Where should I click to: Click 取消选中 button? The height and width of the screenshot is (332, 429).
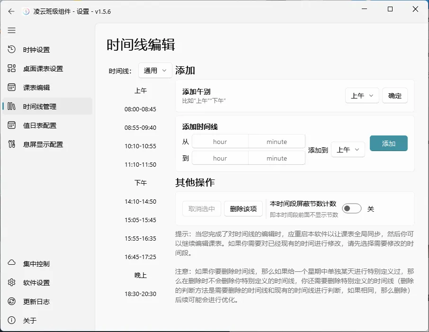click(201, 209)
